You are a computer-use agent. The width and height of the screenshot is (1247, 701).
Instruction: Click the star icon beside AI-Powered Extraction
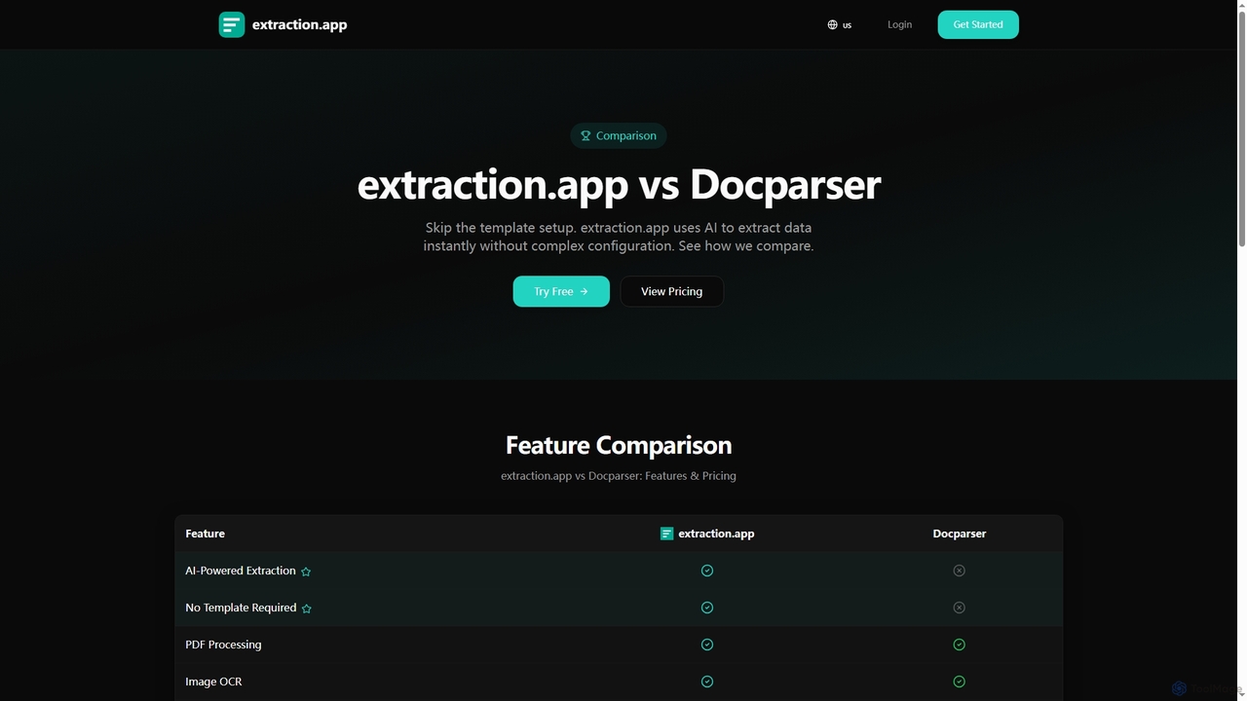tap(306, 572)
